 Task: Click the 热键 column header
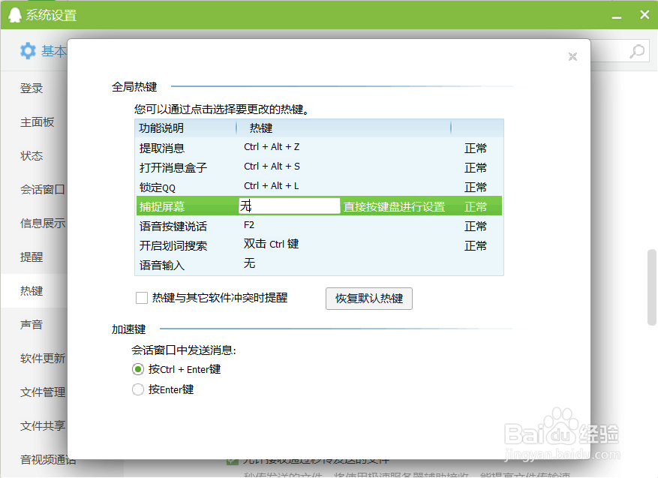[260, 128]
